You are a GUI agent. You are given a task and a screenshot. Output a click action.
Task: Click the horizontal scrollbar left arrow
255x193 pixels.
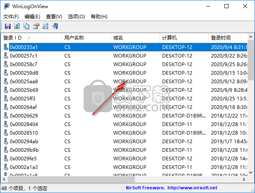click(4, 179)
